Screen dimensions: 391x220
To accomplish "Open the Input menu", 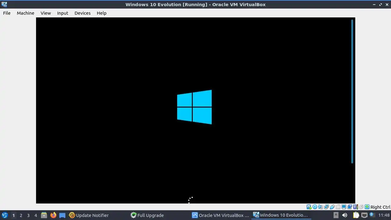I will pyautogui.click(x=63, y=13).
